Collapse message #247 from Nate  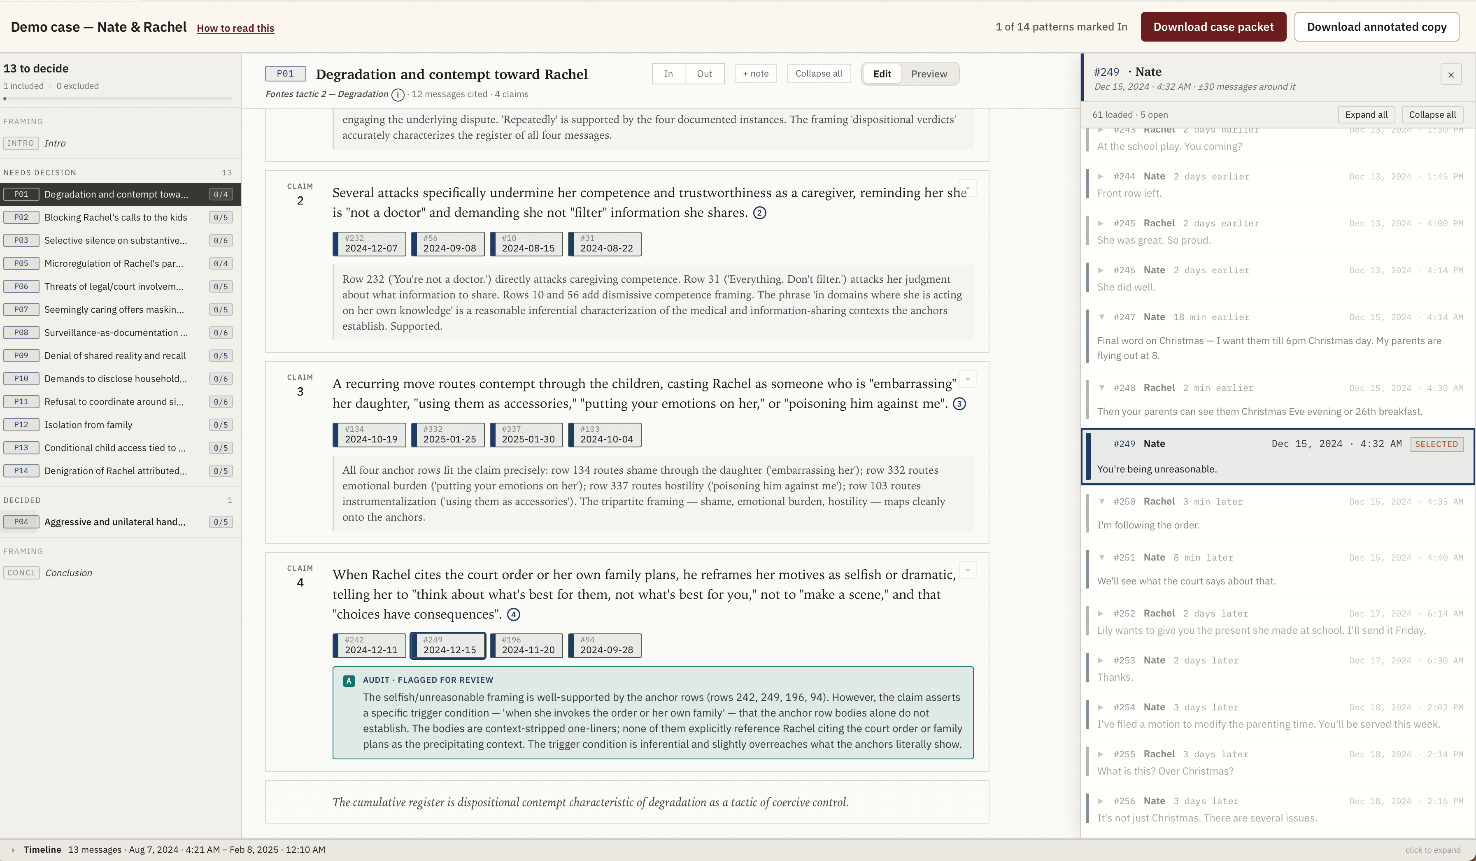1101,317
